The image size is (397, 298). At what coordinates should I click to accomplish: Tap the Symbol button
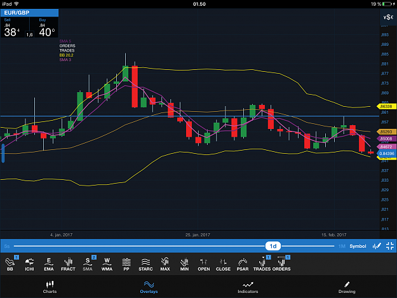tap(358, 246)
